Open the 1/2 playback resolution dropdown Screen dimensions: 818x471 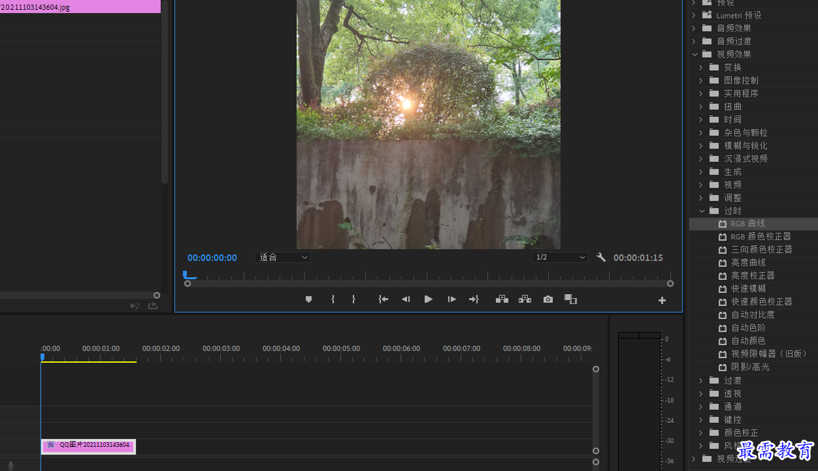tap(560, 257)
